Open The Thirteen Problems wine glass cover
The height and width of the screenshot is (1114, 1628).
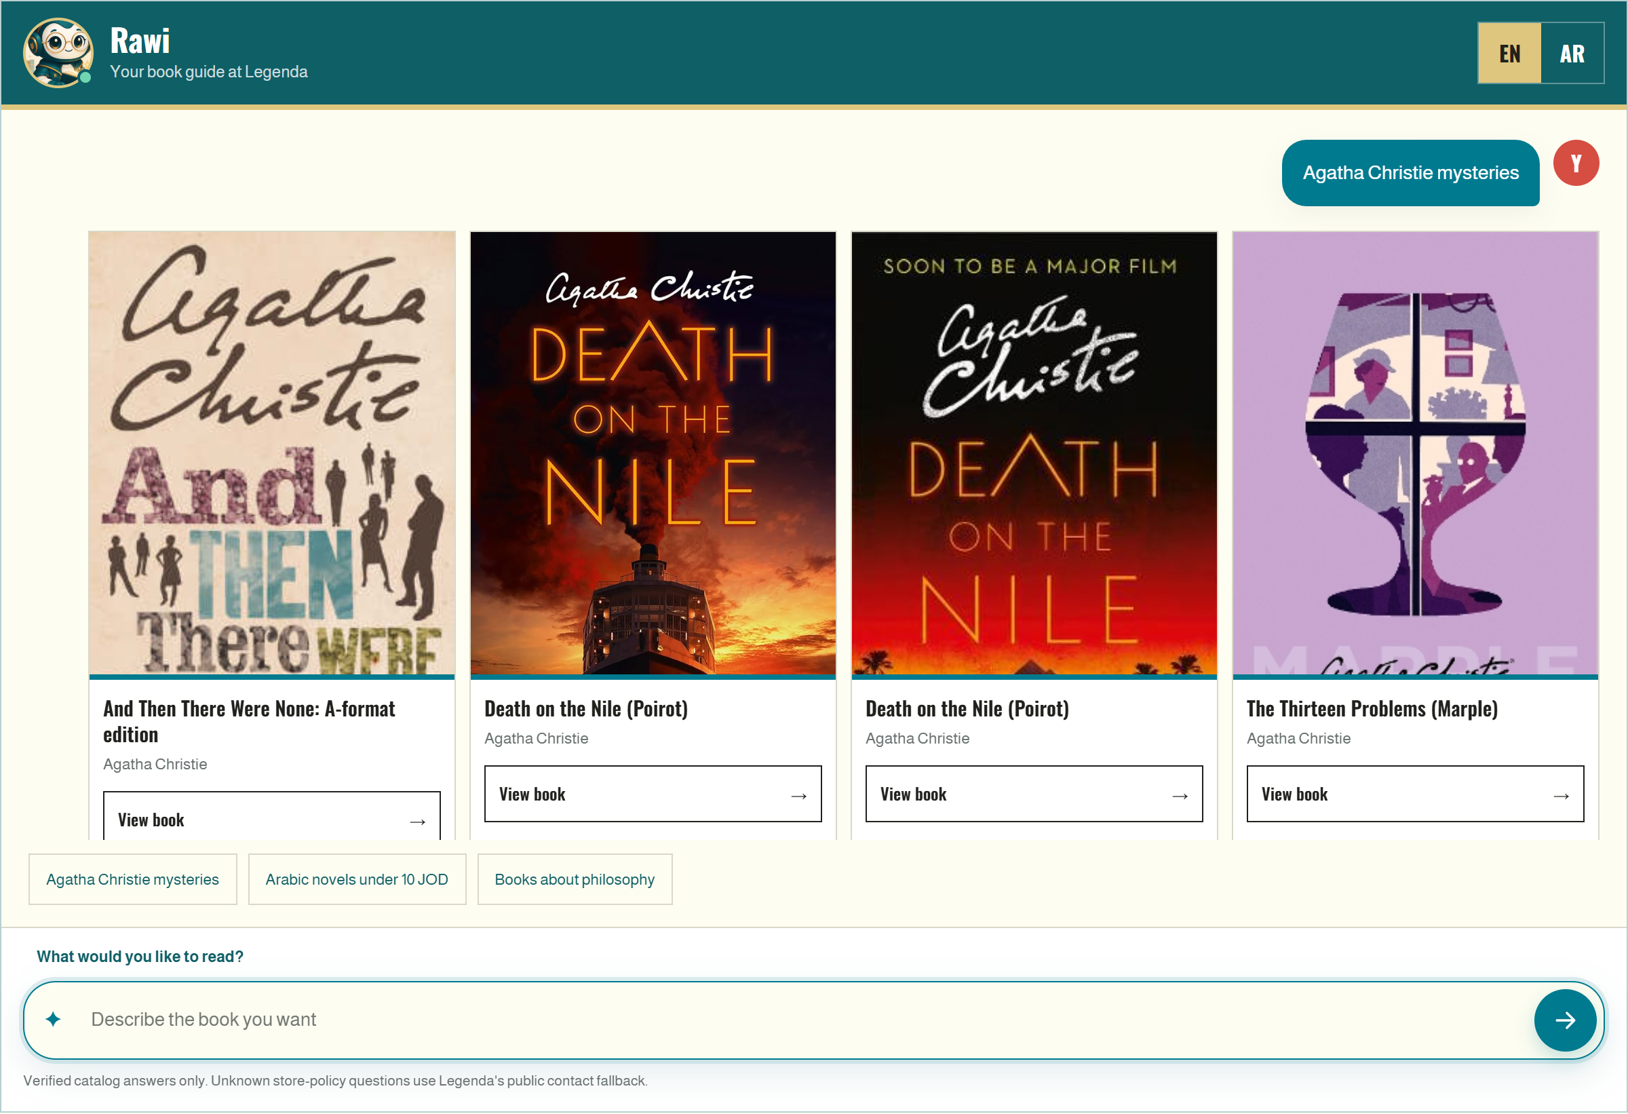(x=1415, y=453)
